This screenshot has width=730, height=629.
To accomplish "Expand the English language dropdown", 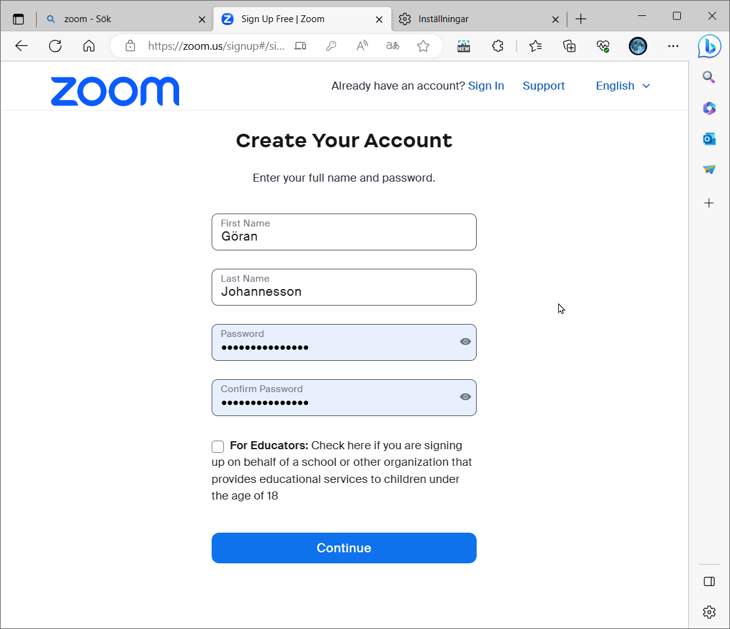I will [x=623, y=86].
